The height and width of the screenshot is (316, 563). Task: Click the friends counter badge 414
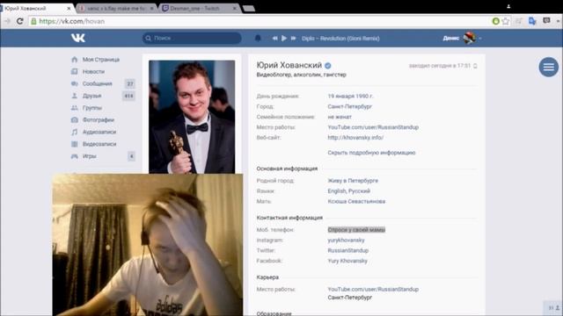coord(129,96)
